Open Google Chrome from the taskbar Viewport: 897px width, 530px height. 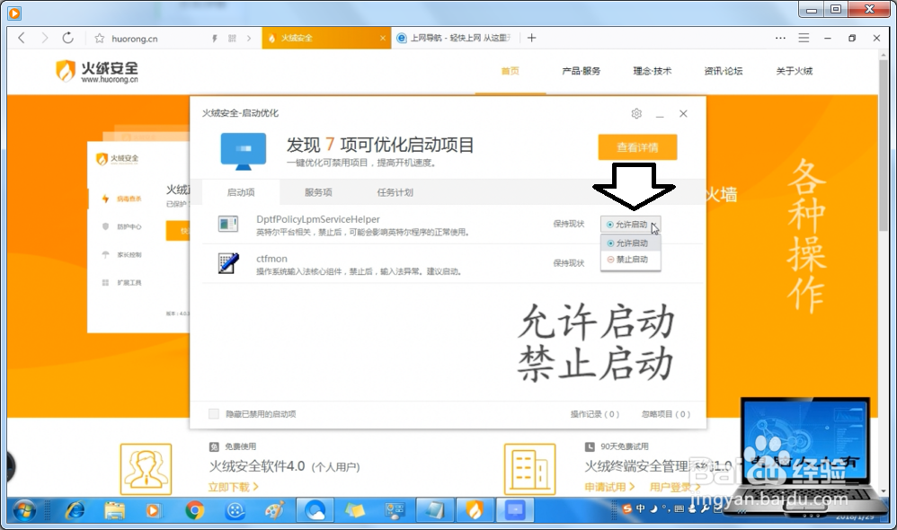194,510
